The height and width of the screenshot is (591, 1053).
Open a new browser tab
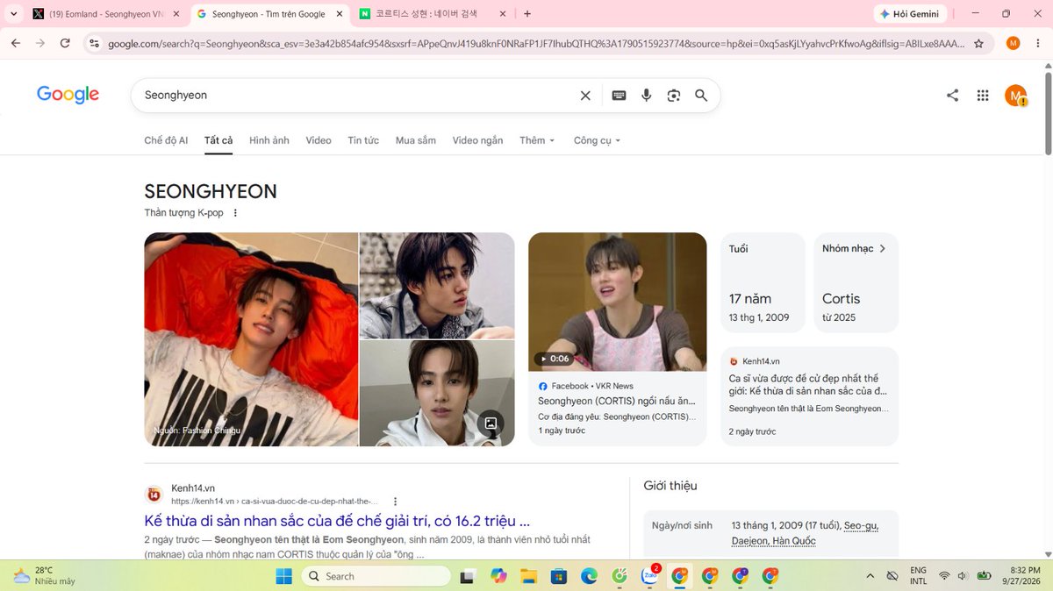point(526,14)
